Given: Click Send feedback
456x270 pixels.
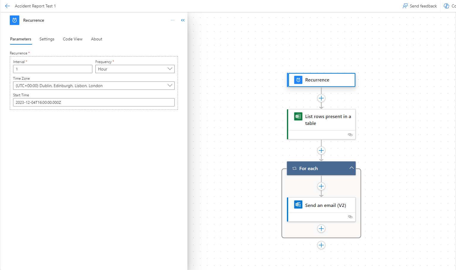Looking at the screenshot, I should 420,6.
